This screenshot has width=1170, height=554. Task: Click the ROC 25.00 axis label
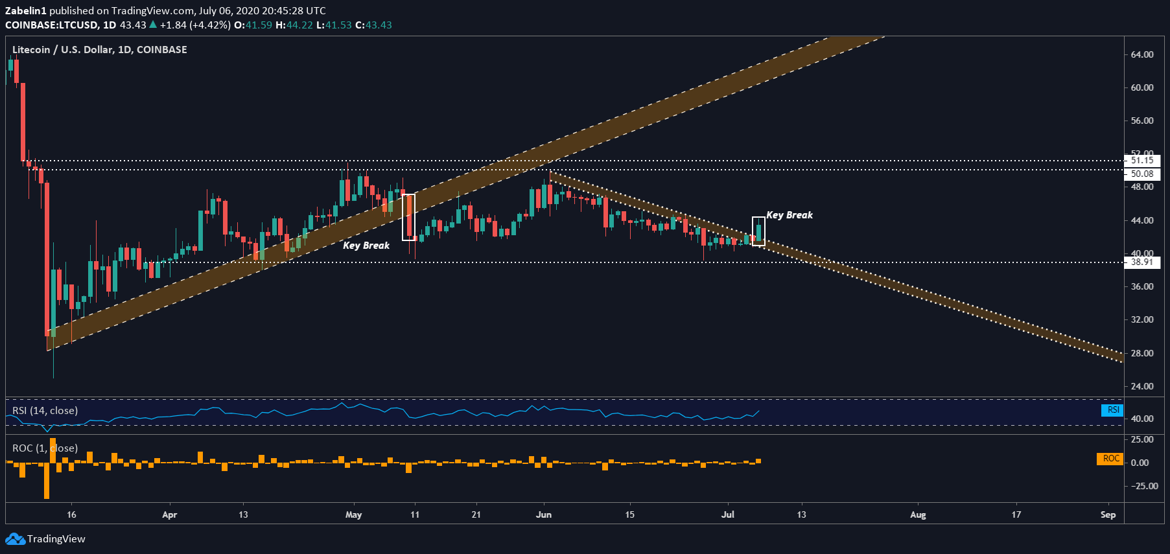click(1142, 439)
